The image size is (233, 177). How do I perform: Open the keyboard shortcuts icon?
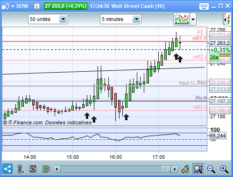tap(204, 7)
